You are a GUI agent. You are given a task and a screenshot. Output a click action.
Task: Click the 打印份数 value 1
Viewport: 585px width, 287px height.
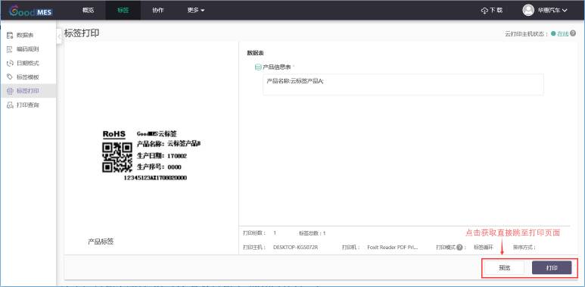point(275,233)
